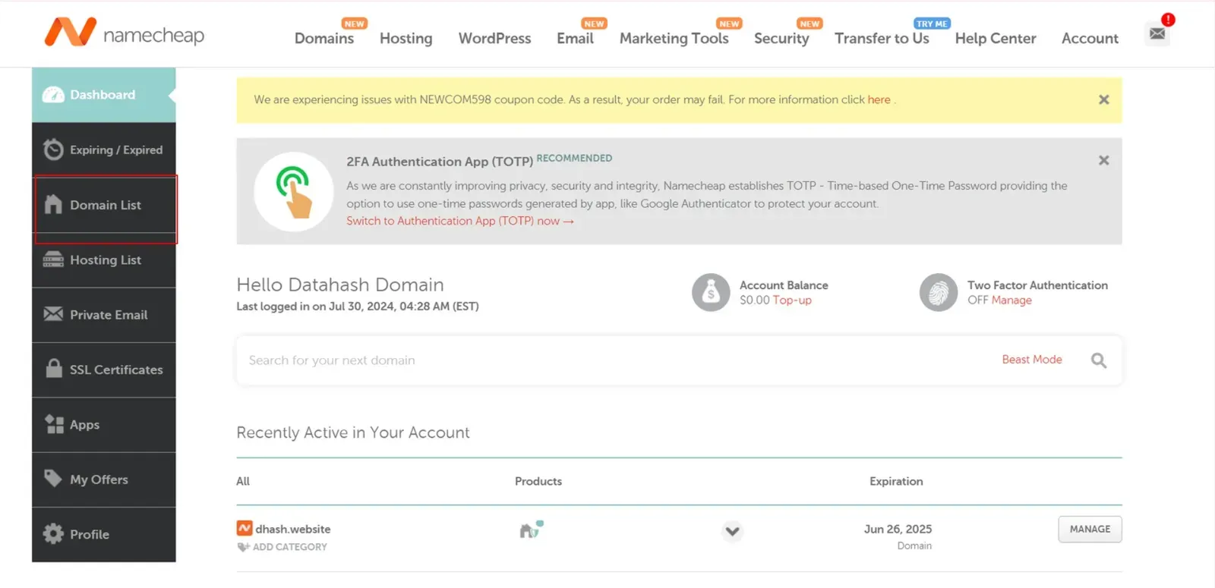Click the dhash.website products icon
Viewport: 1215px width, 588px height.
pos(532,529)
